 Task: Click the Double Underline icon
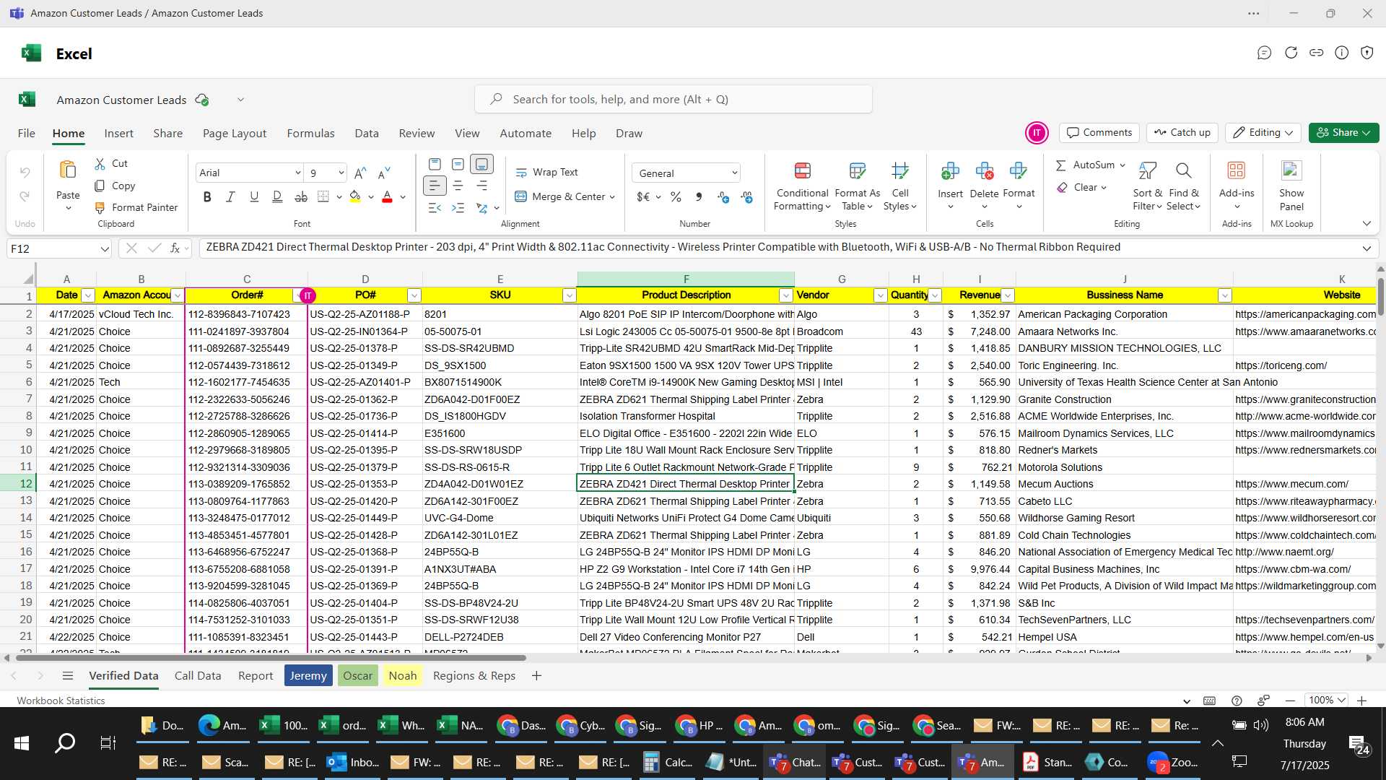click(x=277, y=197)
